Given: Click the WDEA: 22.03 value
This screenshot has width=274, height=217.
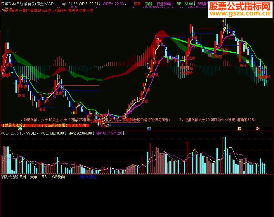Looking at the screenshot, I should click(113, 4).
